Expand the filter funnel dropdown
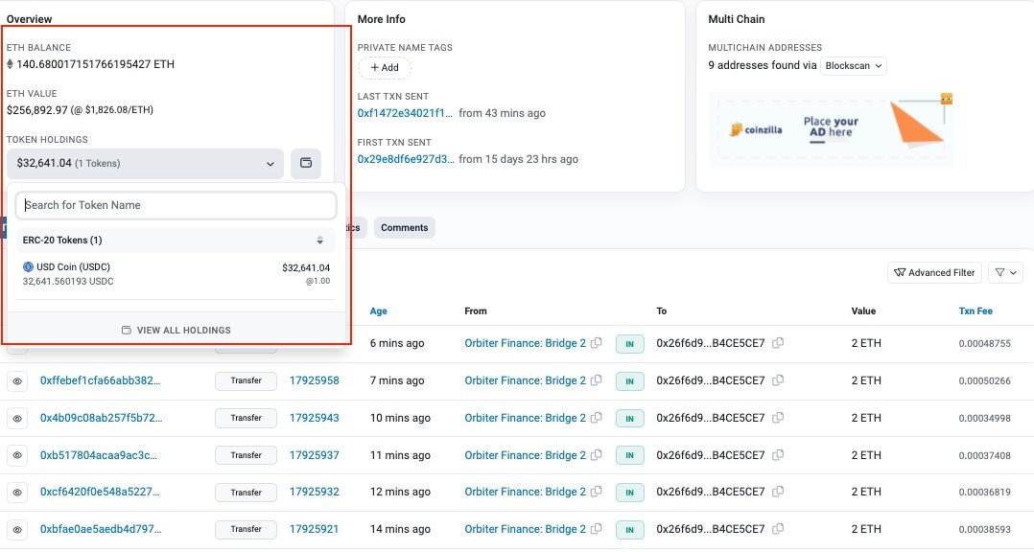Image resolution: width=1034 pixels, height=552 pixels. [1005, 273]
